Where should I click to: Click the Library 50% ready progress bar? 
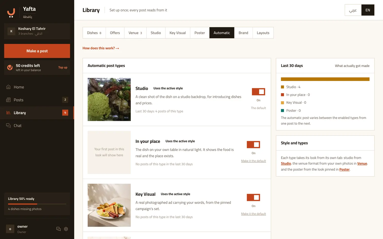(x=37, y=204)
